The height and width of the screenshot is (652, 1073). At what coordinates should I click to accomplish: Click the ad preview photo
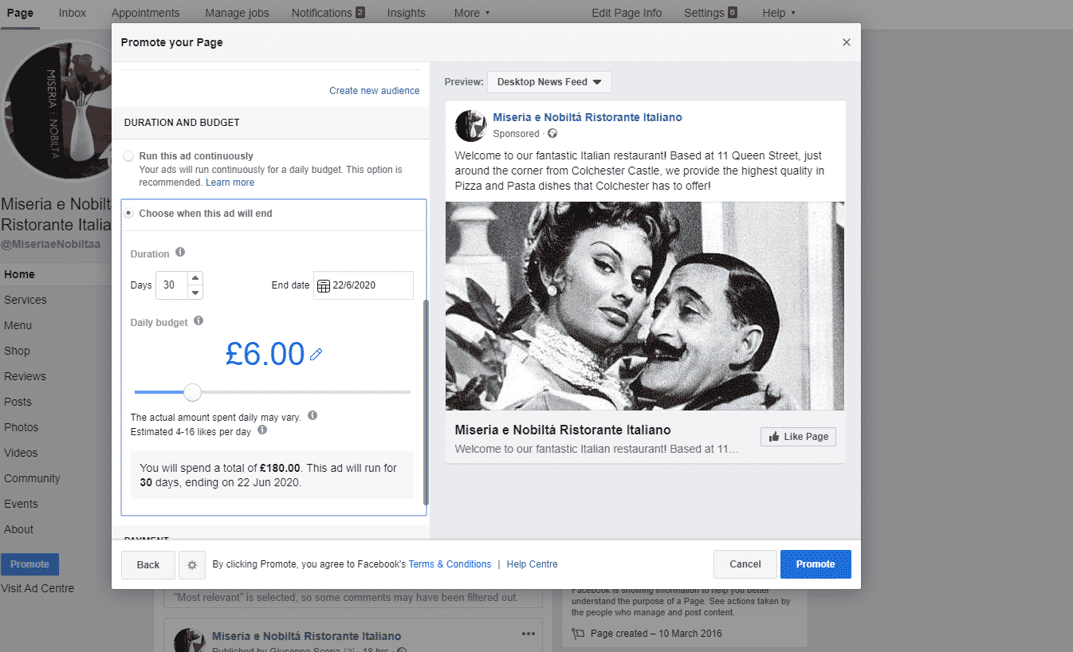(645, 306)
